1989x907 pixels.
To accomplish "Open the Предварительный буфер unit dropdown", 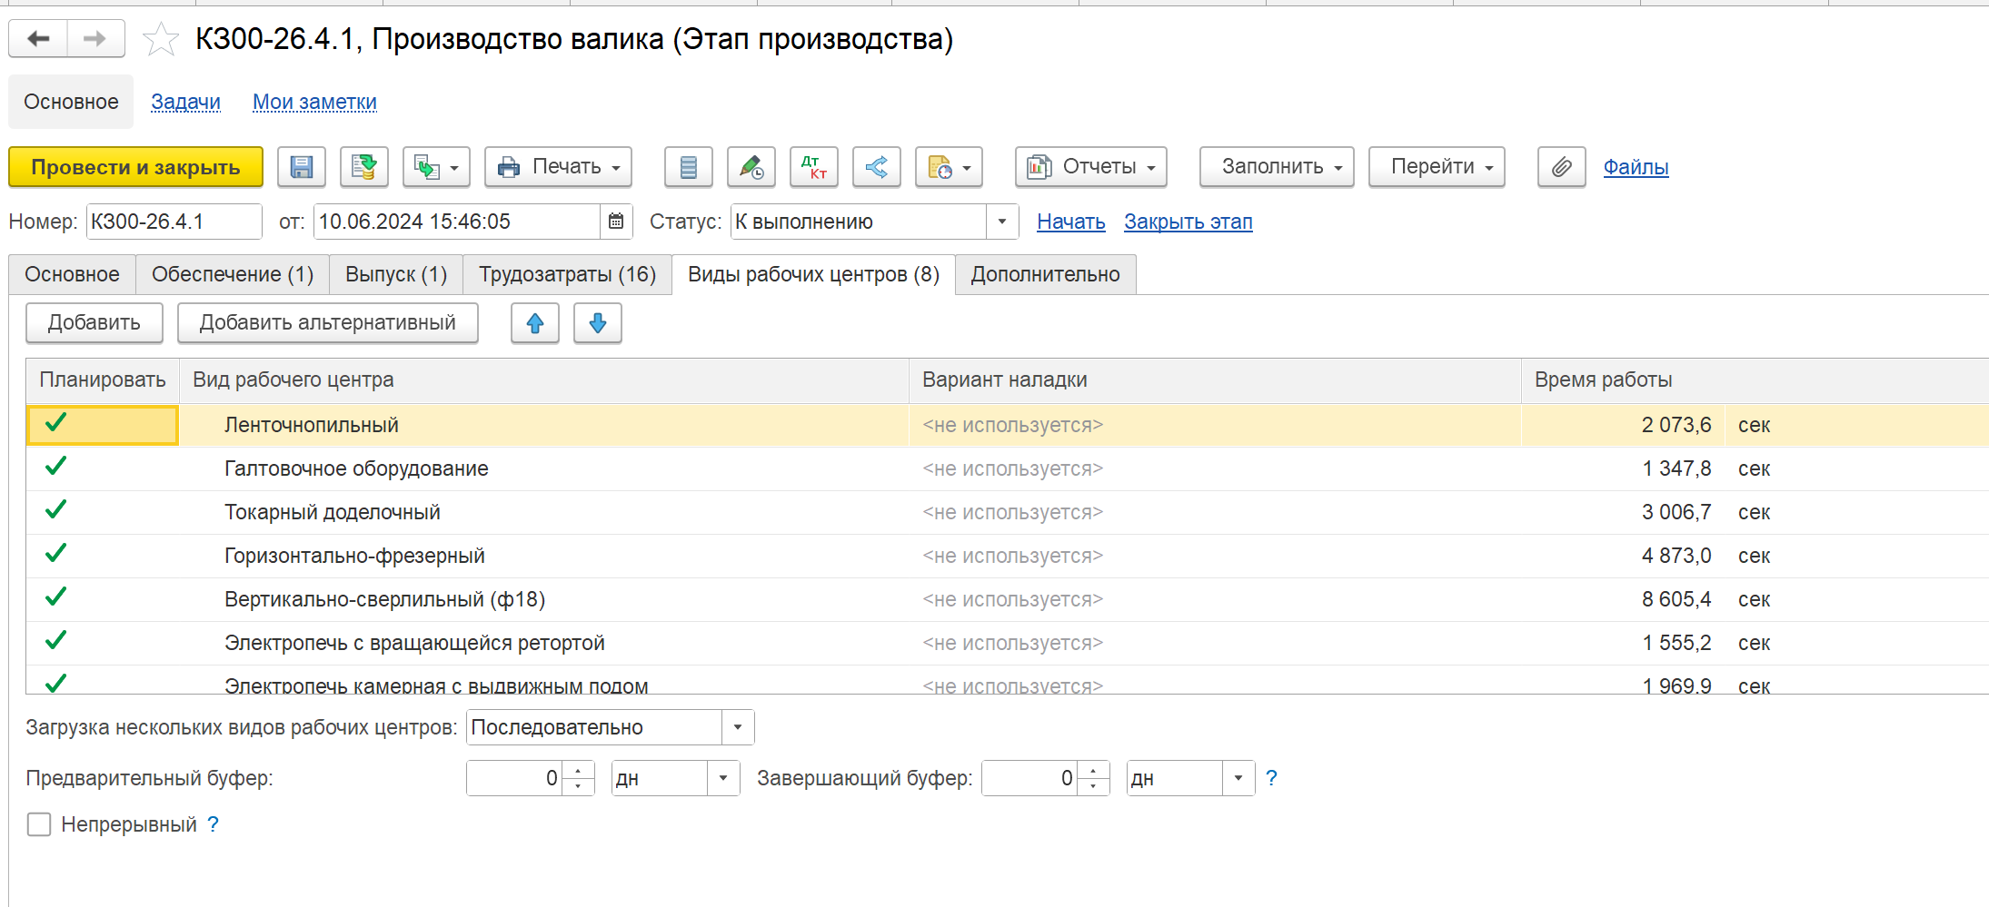I will (723, 778).
